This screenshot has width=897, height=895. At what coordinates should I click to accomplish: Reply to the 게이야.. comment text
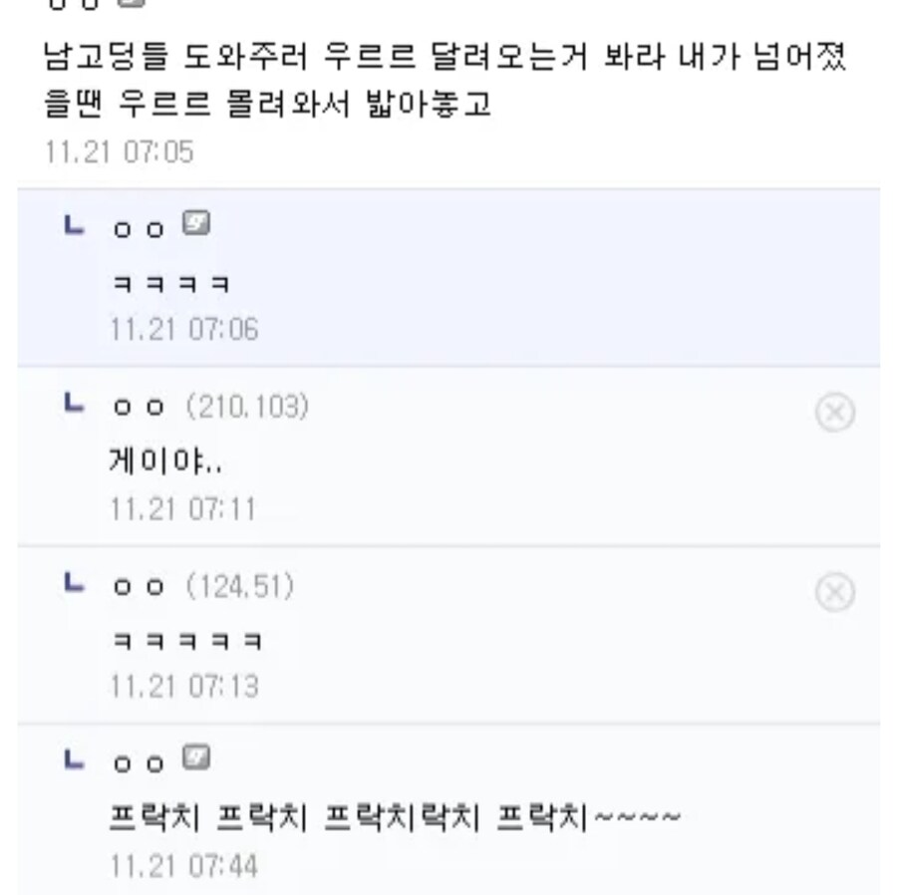pyautogui.click(x=165, y=460)
